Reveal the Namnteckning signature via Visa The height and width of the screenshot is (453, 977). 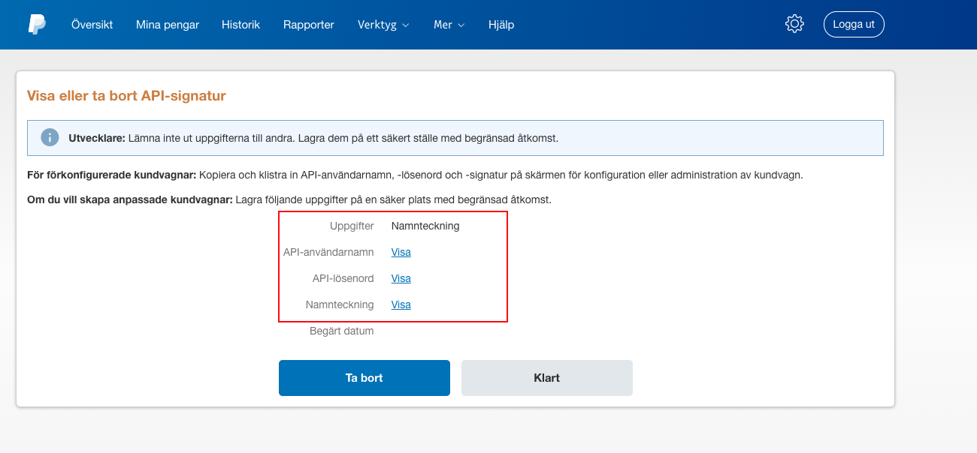click(401, 304)
